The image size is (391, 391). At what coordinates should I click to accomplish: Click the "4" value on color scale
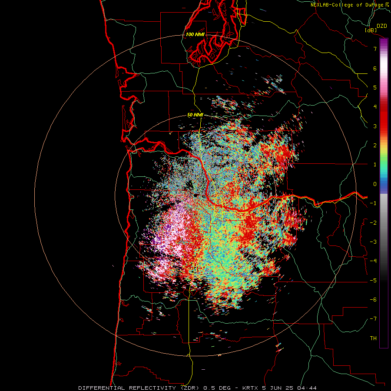click(x=375, y=107)
